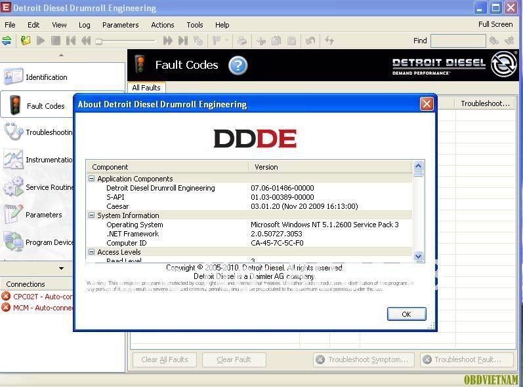
Task: Collapse the Access Levels group
Action: [x=91, y=252]
